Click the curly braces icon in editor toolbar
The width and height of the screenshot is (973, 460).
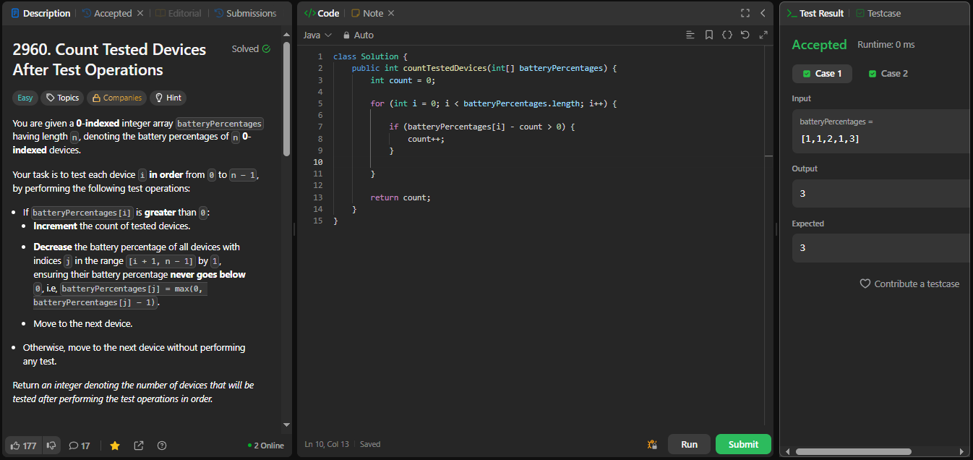(726, 35)
